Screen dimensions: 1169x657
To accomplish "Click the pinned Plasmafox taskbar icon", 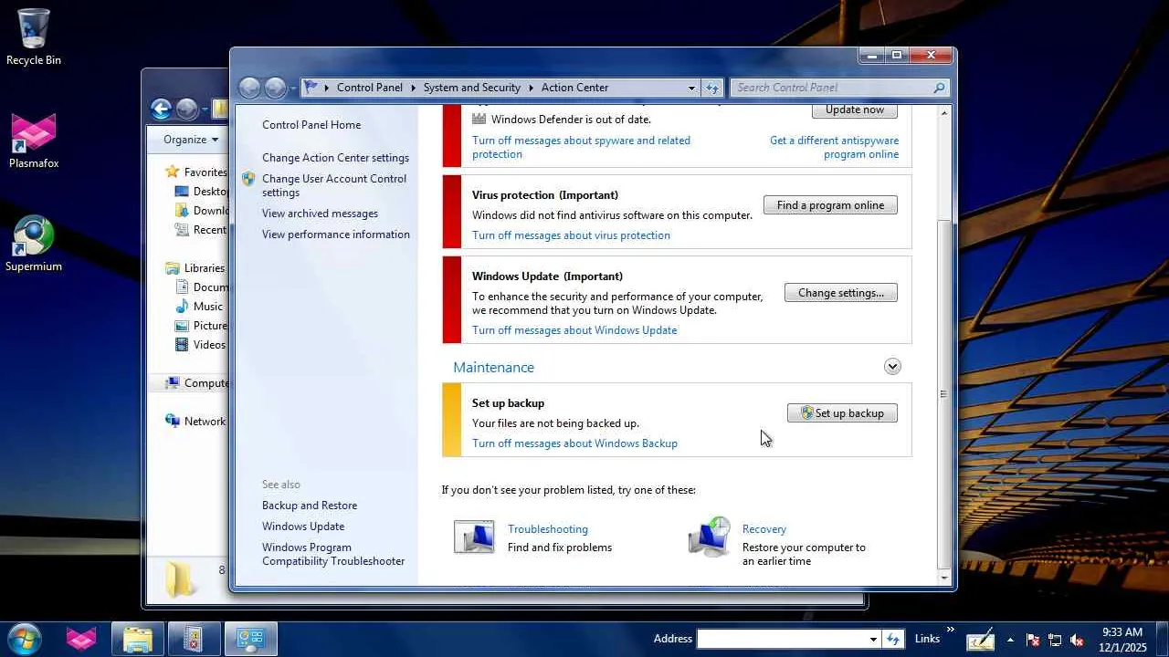I will (x=81, y=639).
